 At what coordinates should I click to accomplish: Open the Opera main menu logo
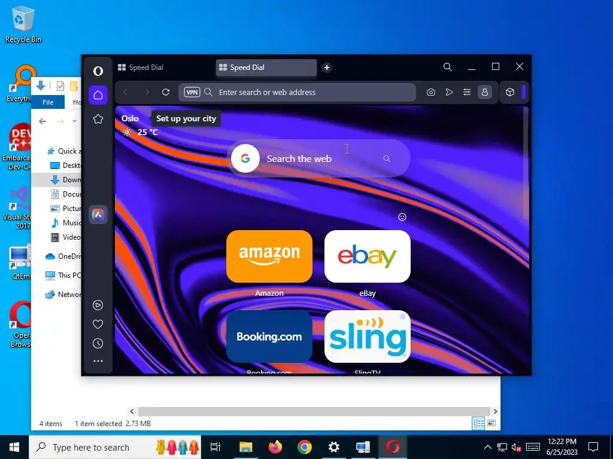[x=98, y=71]
